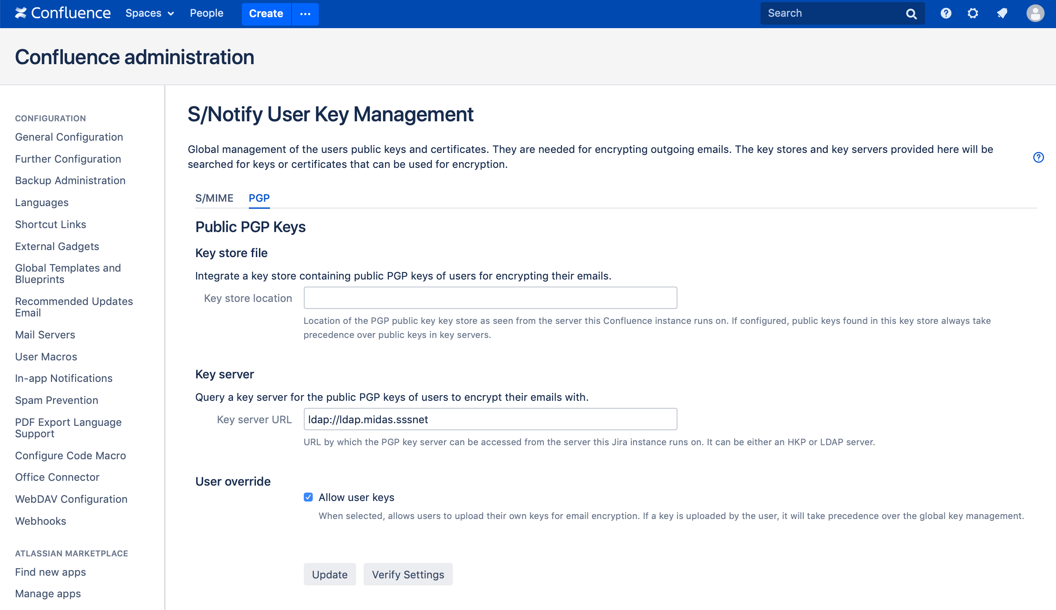1056x610 pixels.
Task: Select the PGP tab
Action: tap(259, 198)
